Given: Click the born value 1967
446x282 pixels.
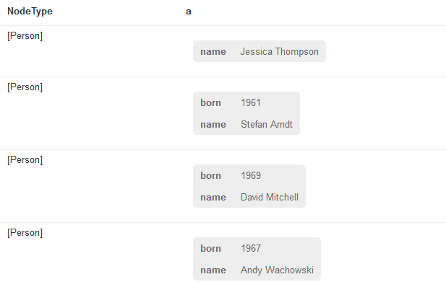Looking at the screenshot, I should coord(251,248).
